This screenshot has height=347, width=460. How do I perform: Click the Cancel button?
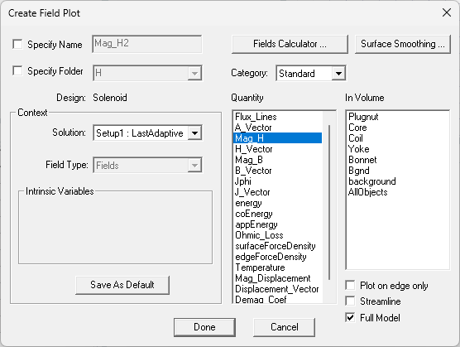pos(284,327)
